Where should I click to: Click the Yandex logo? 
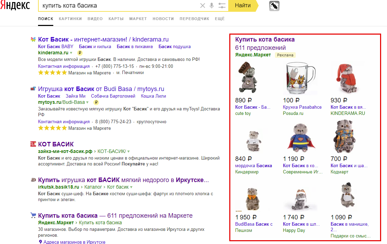click(x=15, y=6)
